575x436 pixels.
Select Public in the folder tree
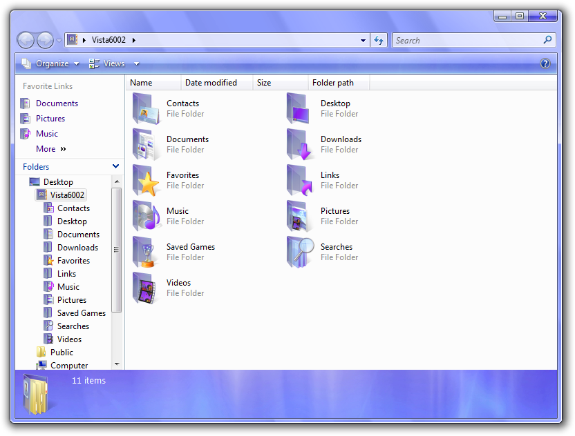click(62, 353)
